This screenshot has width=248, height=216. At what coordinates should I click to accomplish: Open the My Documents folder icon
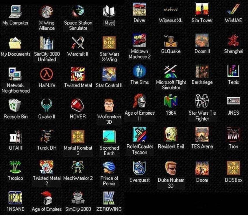(x=15, y=43)
